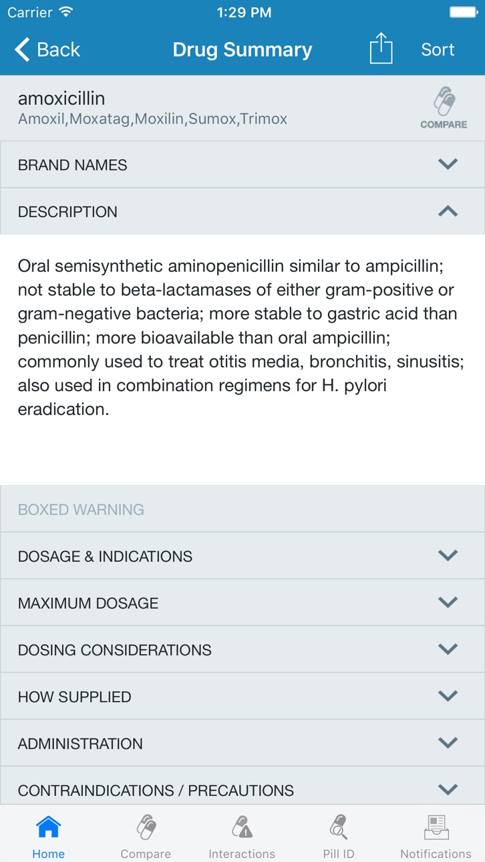Tap the Sort button

[x=438, y=49]
